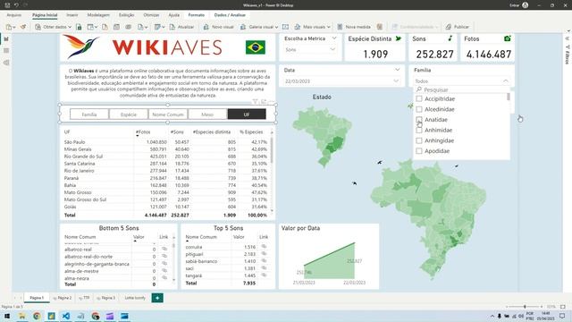This screenshot has width=572, height=322.
Task: Click the save icon in title bar
Action: 7,5
